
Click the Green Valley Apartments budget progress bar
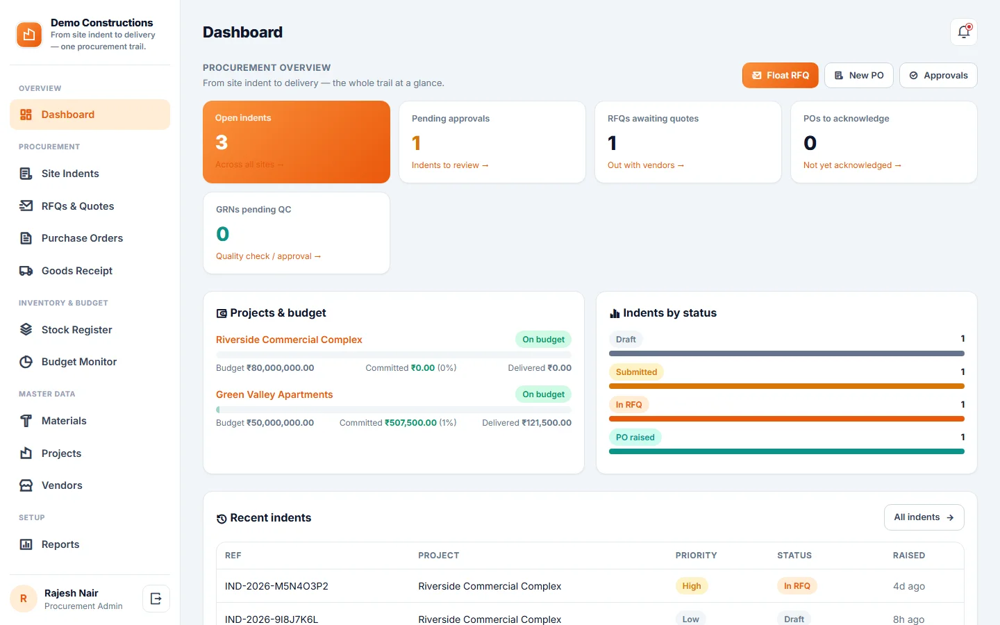394,410
